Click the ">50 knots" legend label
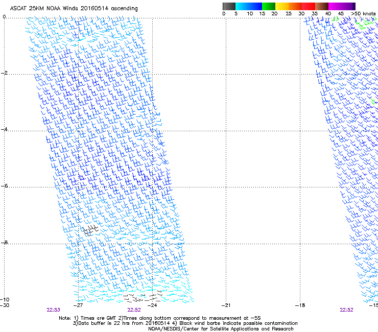Screen dimensions: 378x332 363,13
